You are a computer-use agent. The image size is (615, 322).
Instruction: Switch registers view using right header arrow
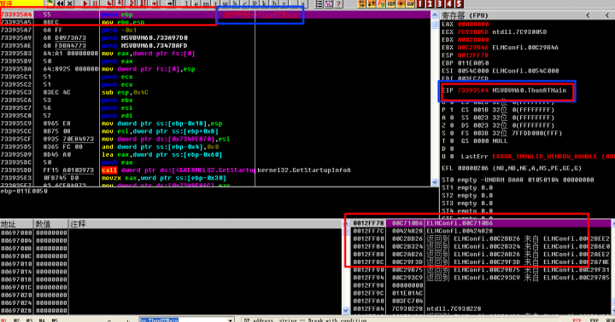point(607,15)
